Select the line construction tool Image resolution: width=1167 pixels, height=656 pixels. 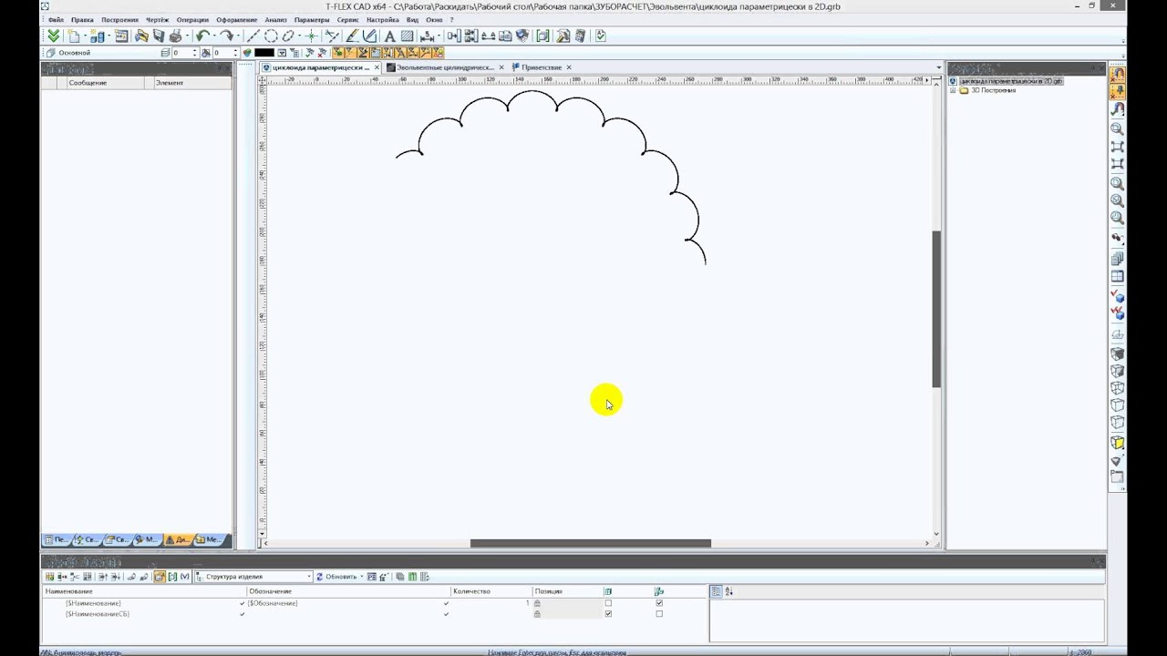point(254,36)
